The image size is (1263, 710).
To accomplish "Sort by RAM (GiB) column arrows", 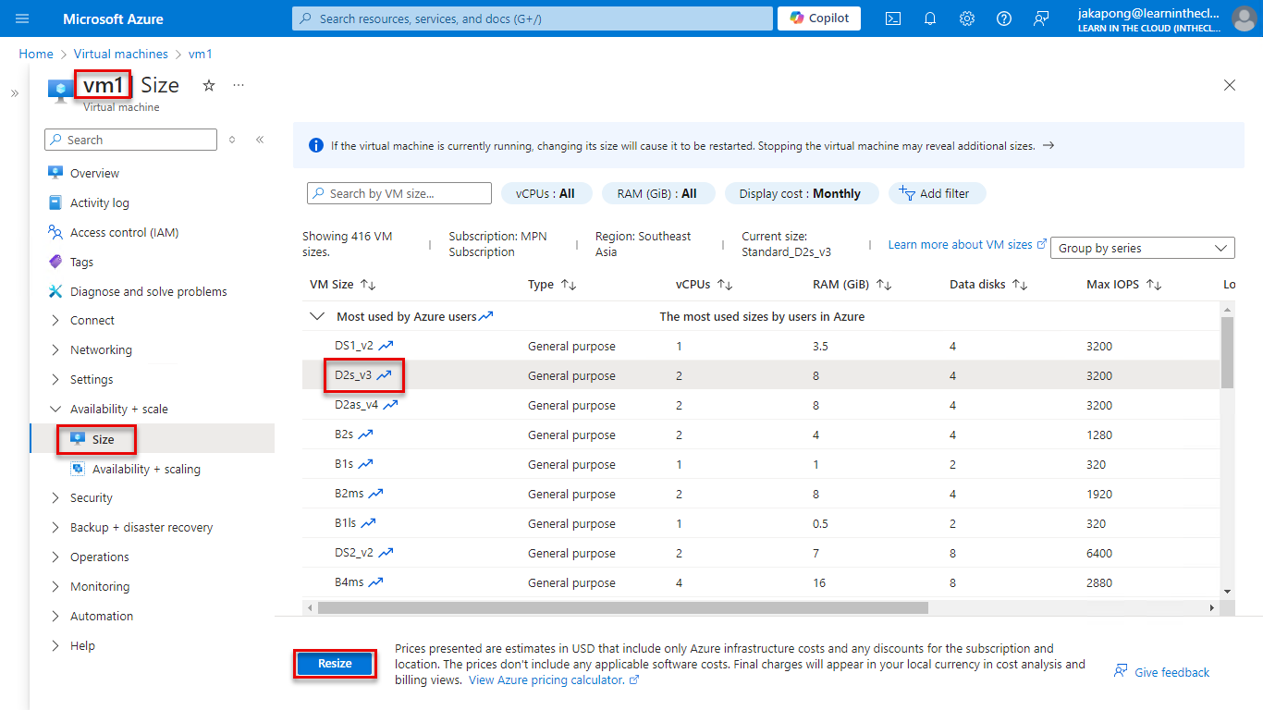I will pos(884,285).
